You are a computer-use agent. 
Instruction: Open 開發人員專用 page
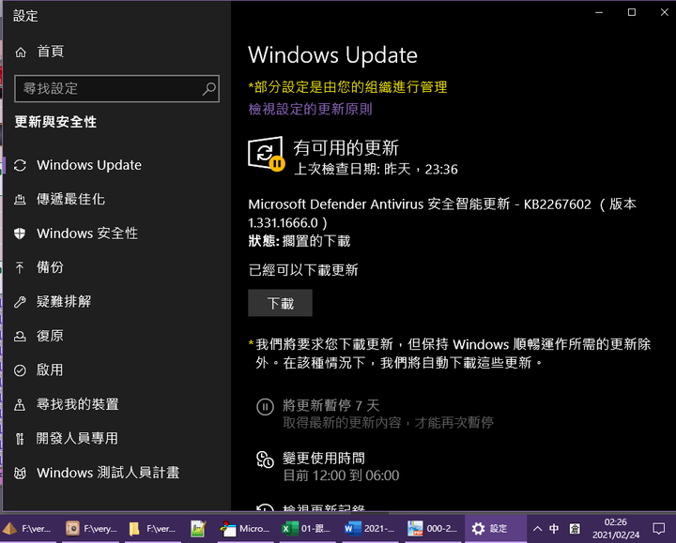[77, 439]
